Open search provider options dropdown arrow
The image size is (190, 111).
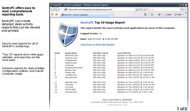click(x=185, y=9)
